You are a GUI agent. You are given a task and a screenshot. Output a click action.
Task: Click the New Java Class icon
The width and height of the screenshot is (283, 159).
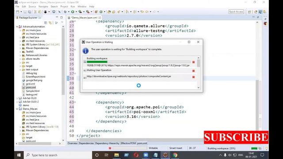click(x=101, y=12)
